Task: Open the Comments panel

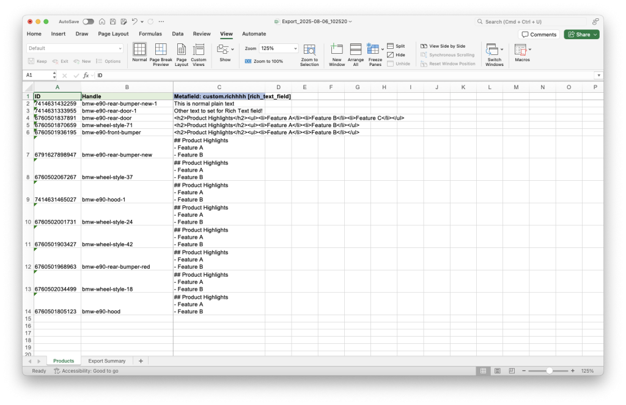Action: point(538,34)
